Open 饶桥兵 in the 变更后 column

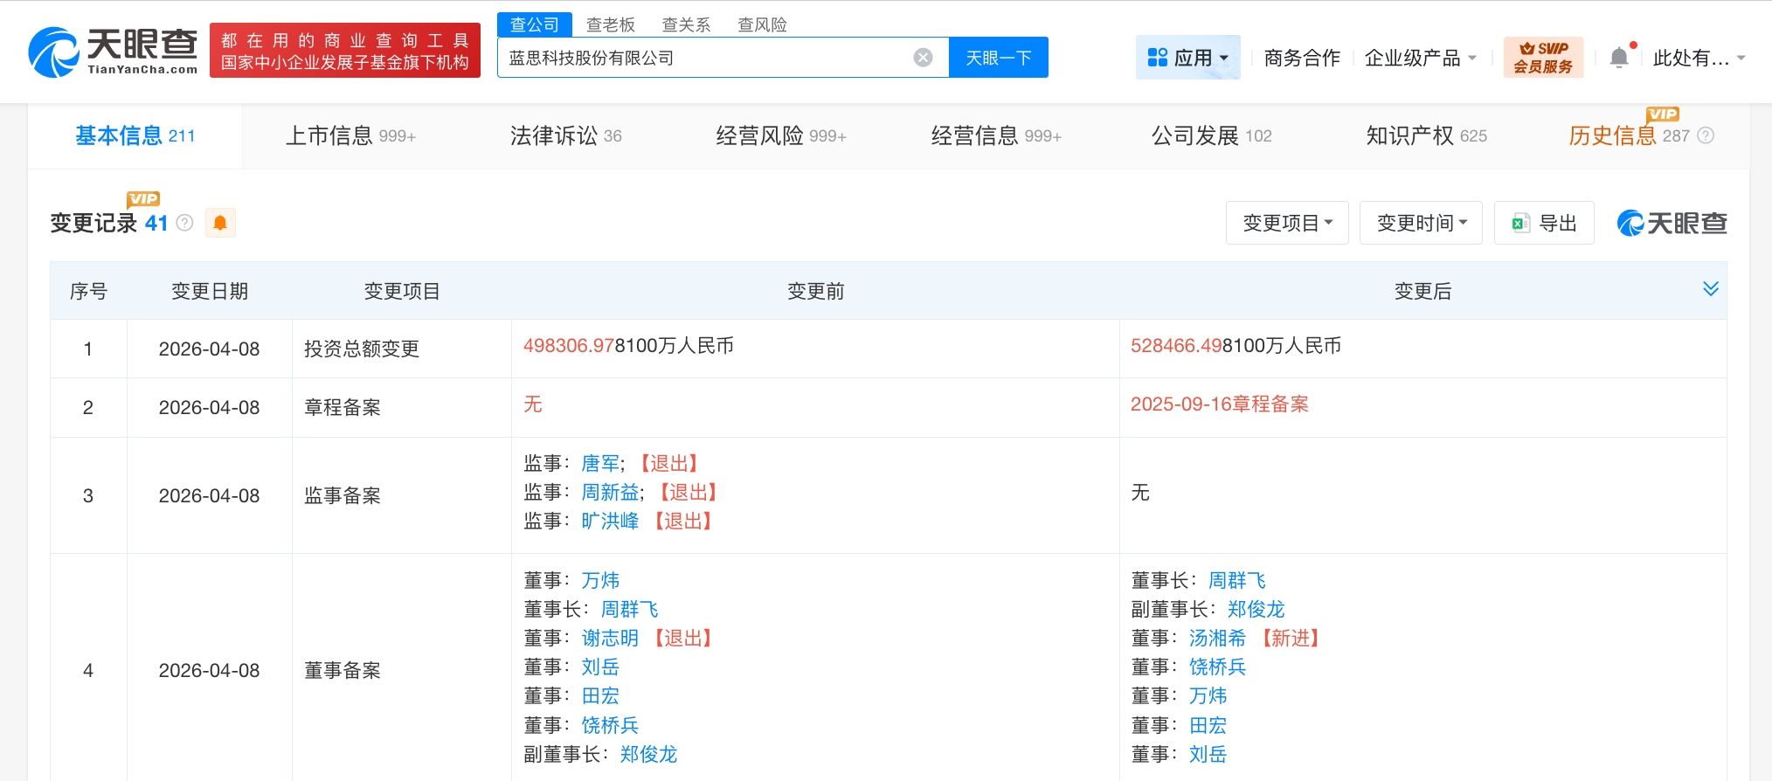1217,667
